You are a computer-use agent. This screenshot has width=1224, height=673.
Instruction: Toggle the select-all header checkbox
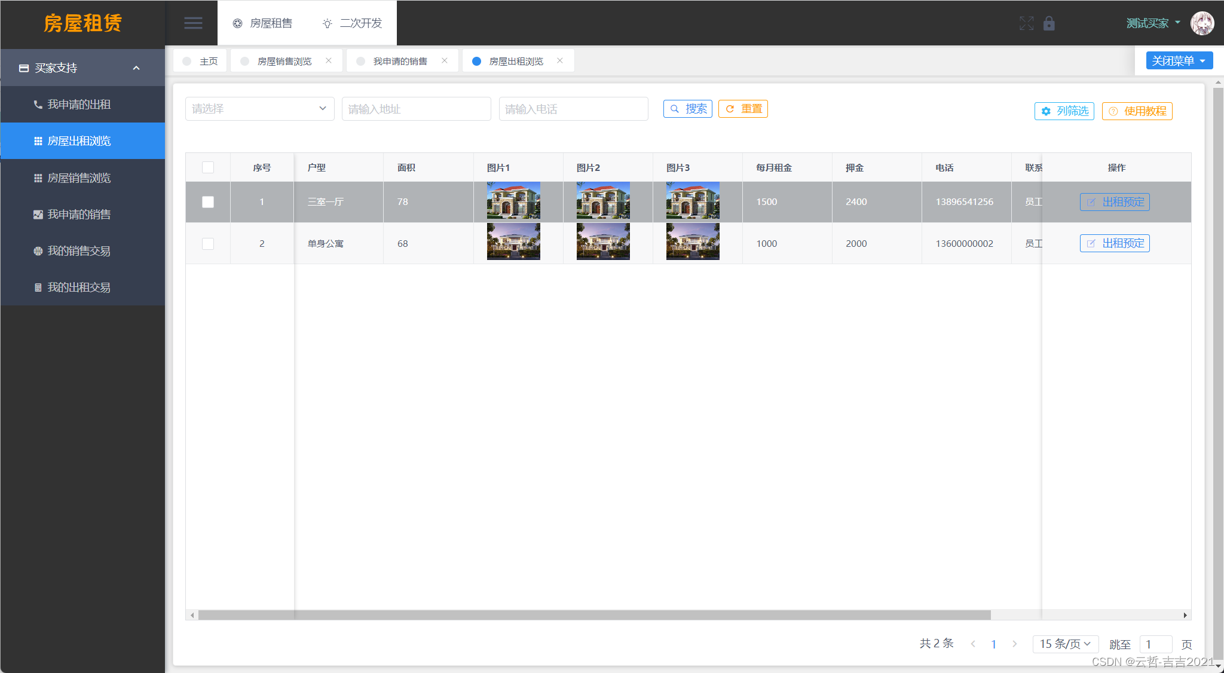[208, 167]
